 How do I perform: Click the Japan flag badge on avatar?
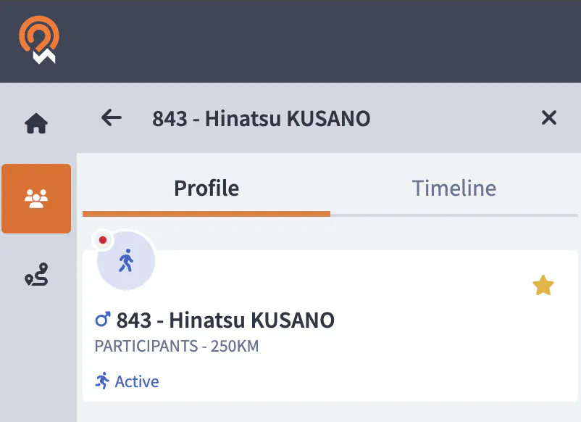click(x=103, y=240)
